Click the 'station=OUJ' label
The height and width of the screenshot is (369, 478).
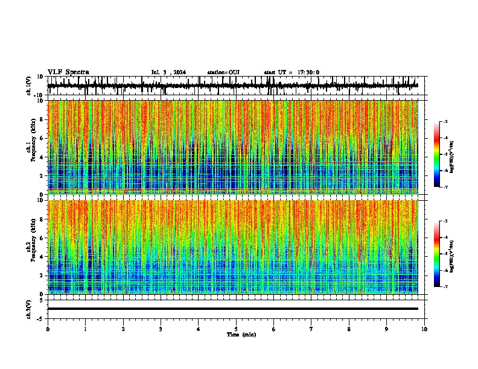(x=223, y=72)
